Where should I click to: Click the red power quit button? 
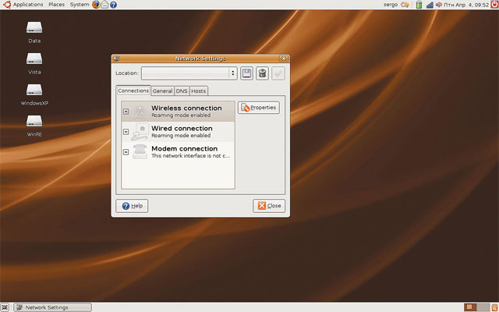[494, 5]
